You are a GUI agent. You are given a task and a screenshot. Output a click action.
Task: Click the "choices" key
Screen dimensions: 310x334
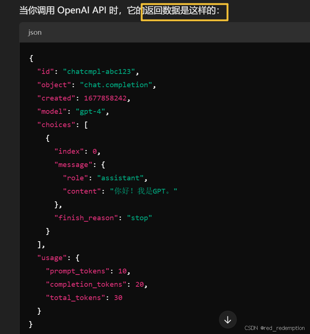click(x=56, y=125)
